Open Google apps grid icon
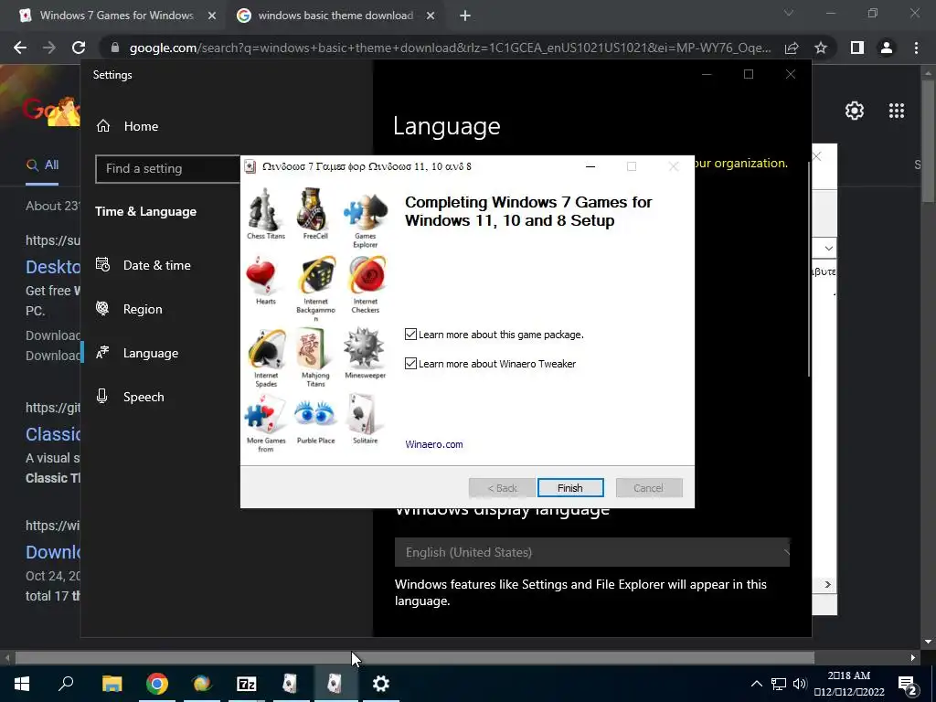936x702 pixels. point(896,111)
